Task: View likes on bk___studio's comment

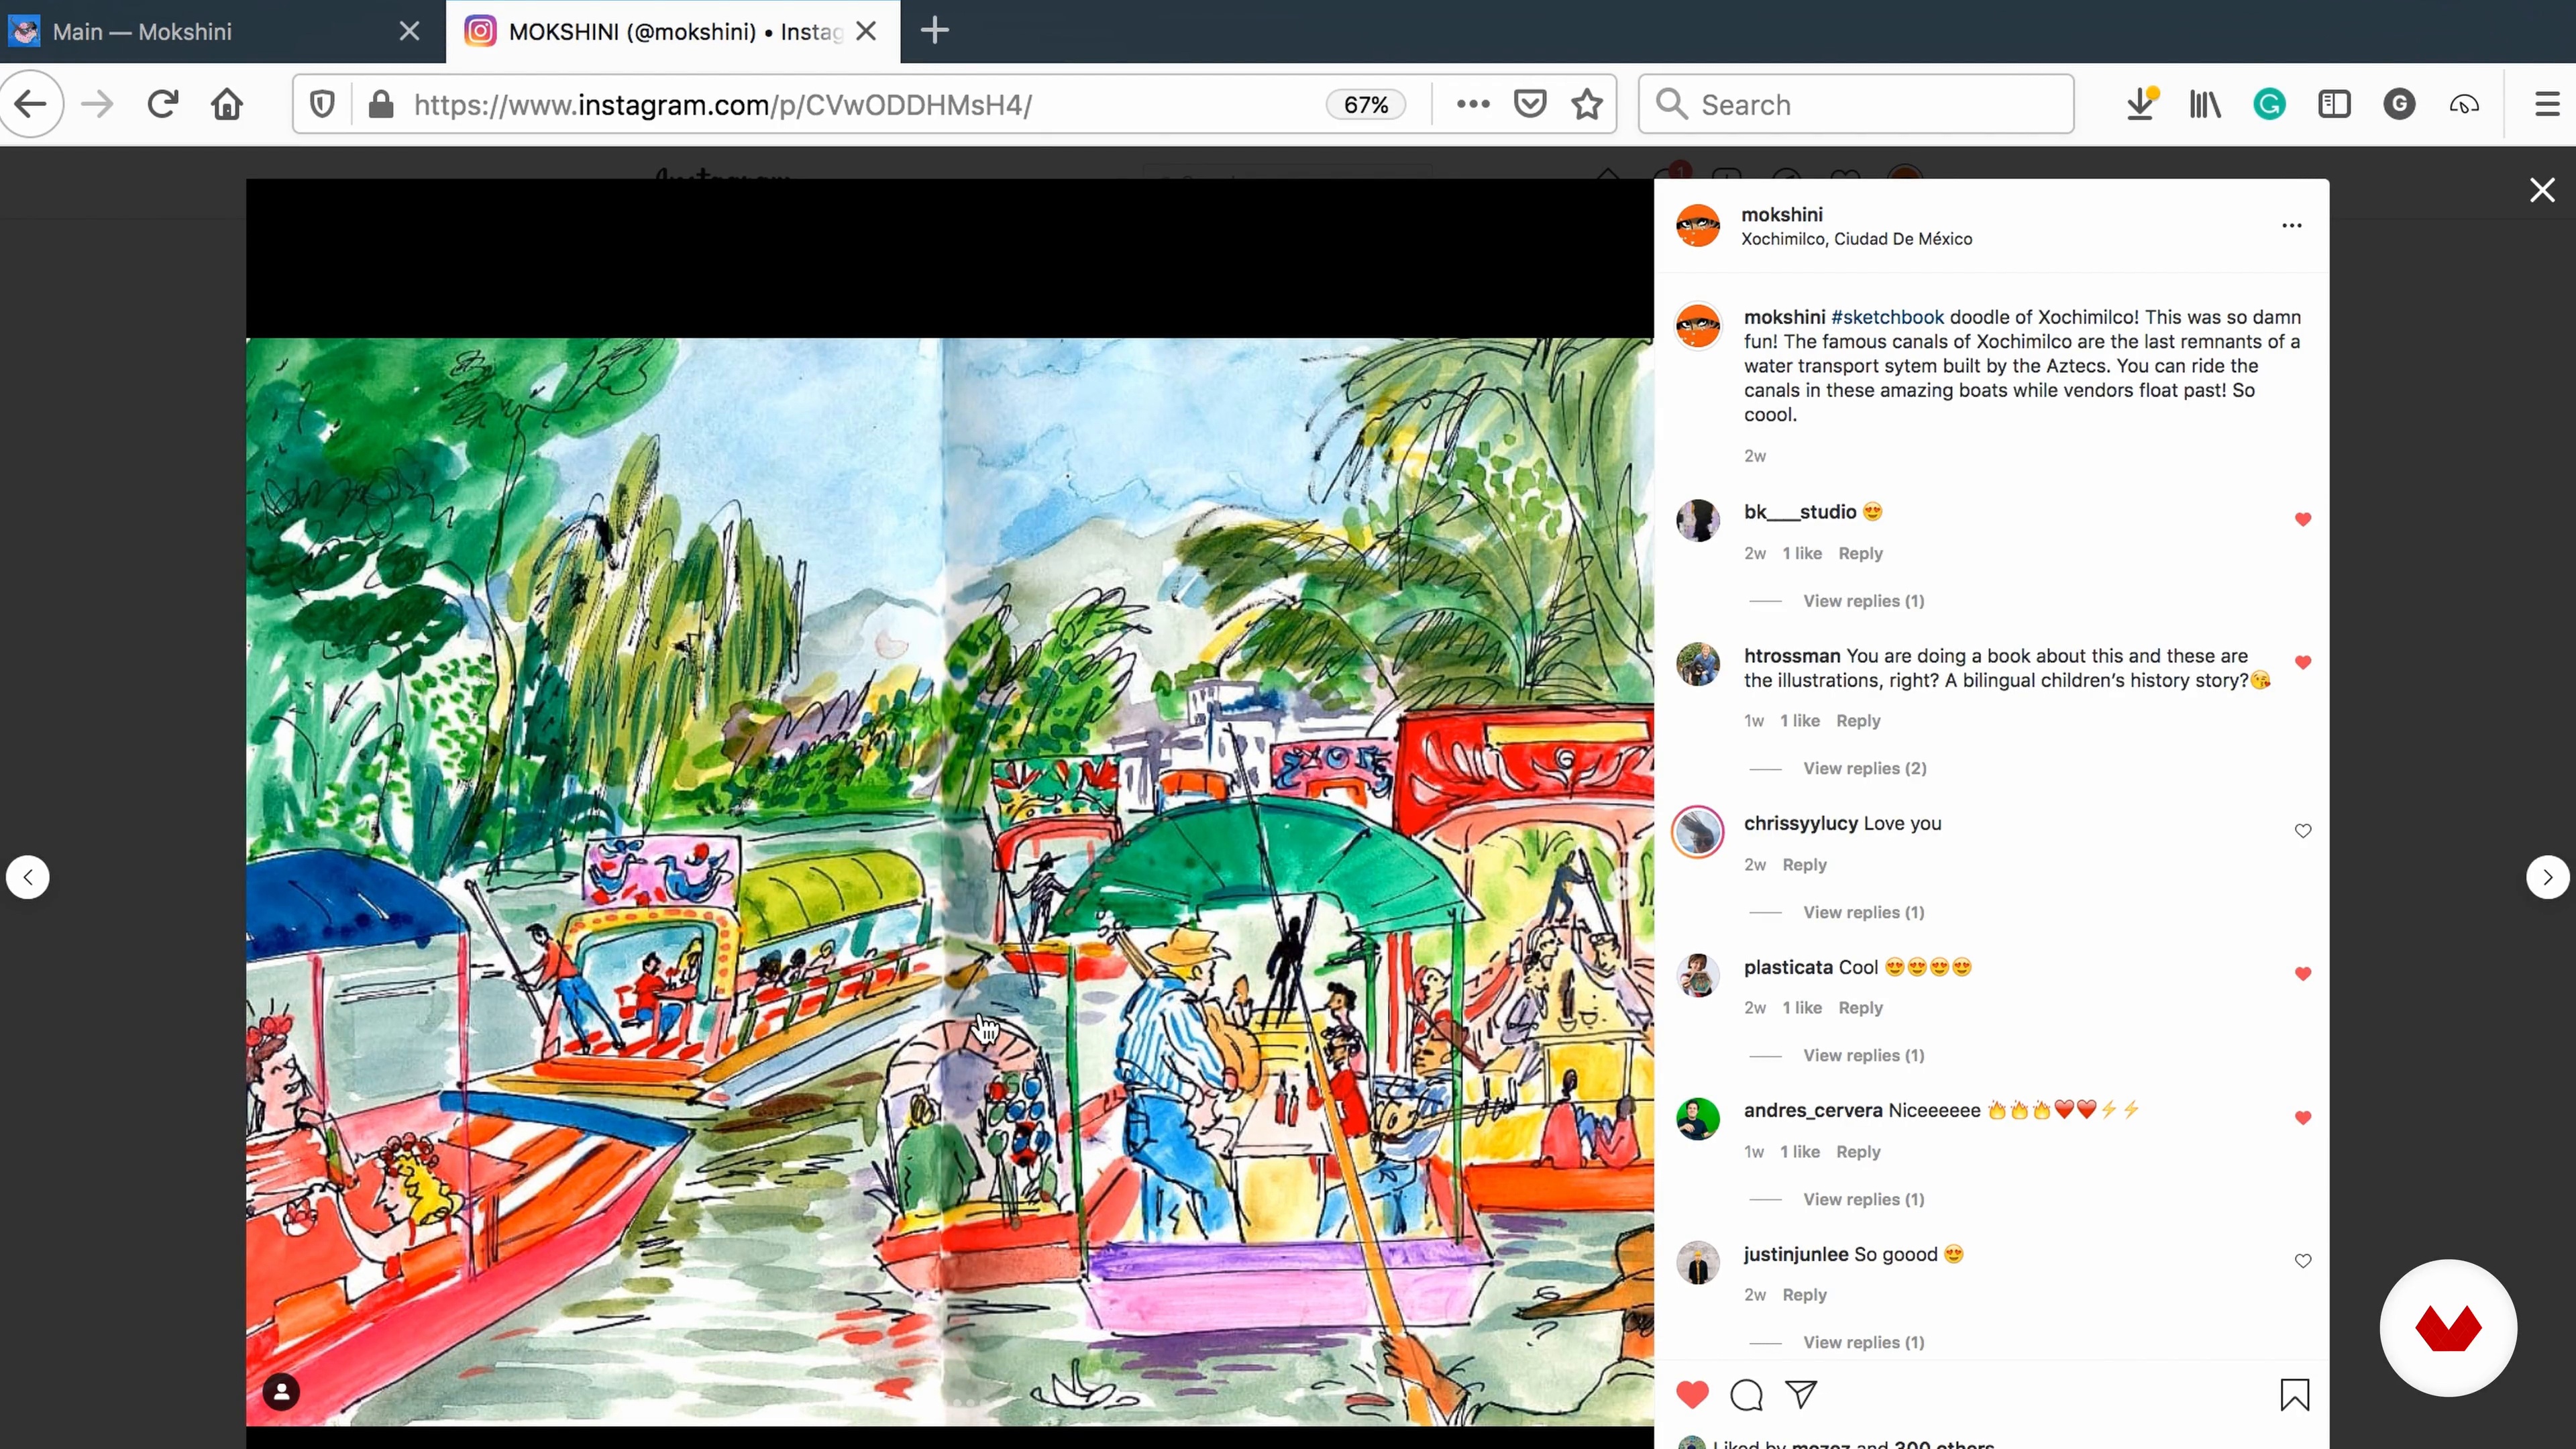Action: click(x=1802, y=553)
